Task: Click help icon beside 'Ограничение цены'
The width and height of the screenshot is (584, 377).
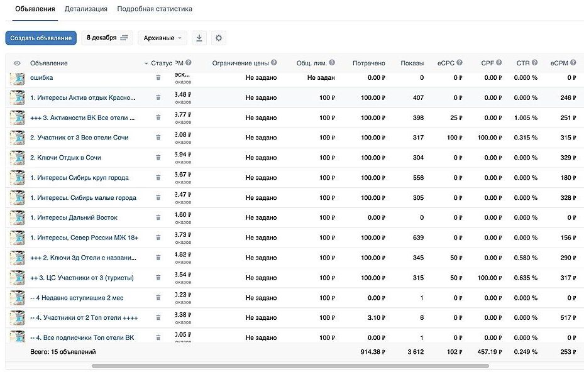Action: click(x=275, y=63)
